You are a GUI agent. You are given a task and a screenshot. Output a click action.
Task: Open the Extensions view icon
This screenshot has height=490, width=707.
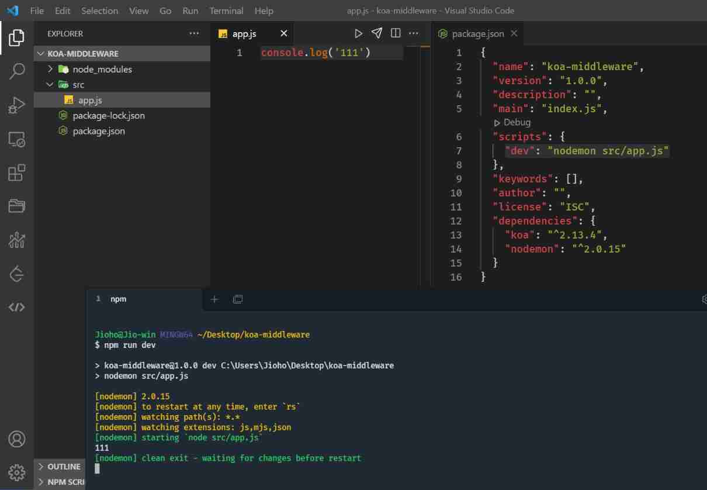click(17, 172)
